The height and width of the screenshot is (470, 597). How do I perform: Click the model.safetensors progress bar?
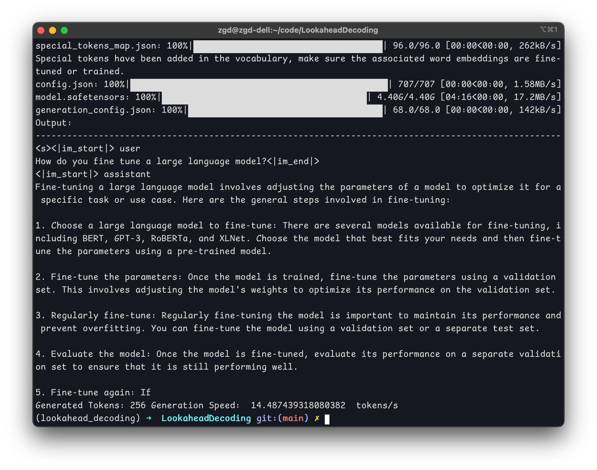(264, 98)
